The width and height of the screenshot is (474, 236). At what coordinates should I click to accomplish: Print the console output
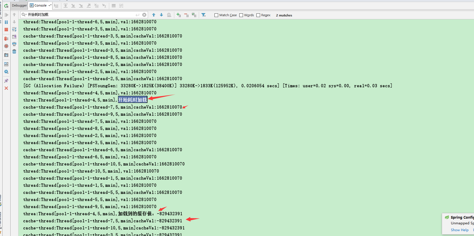pos(14,44)
